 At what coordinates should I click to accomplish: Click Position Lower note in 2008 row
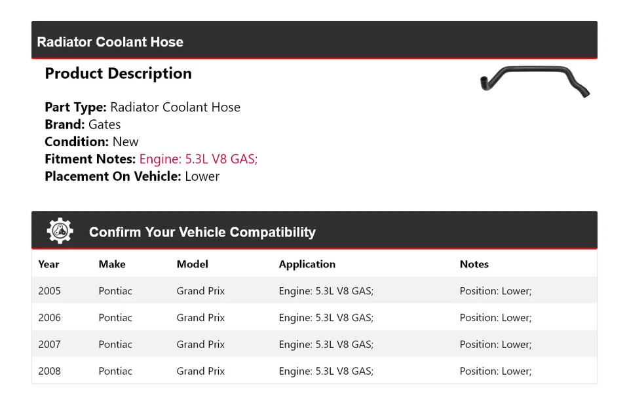pyautogui.click(x=495, y=371)
